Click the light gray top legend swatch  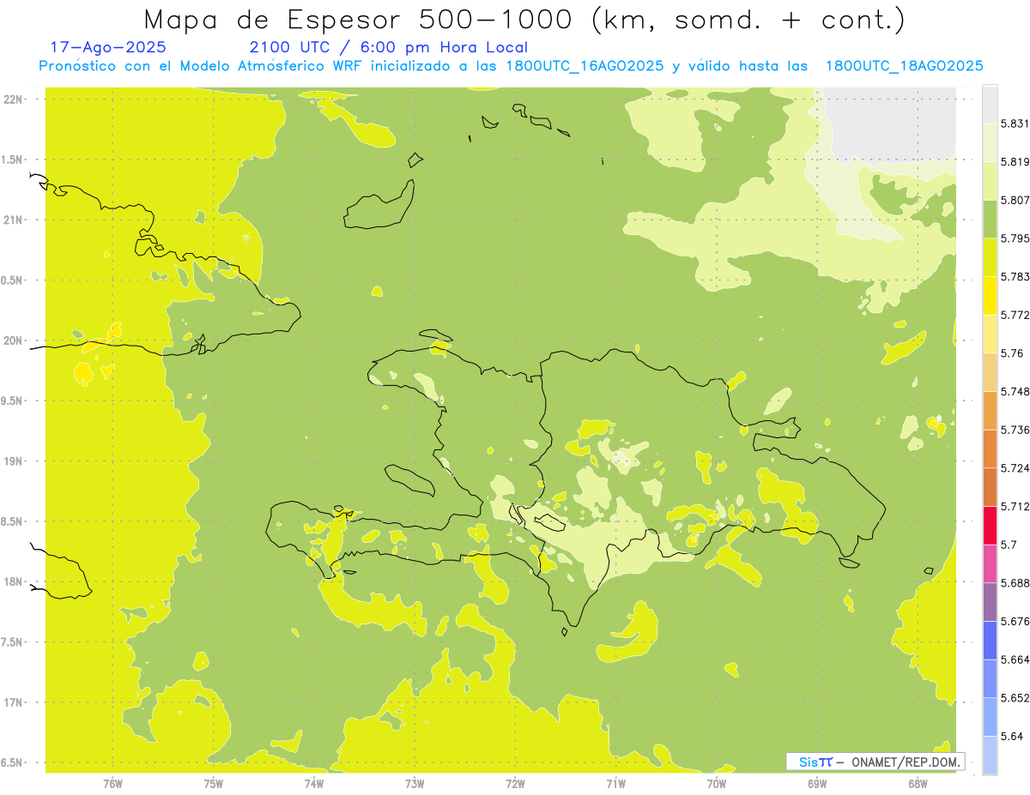click(x=990, y=105)
